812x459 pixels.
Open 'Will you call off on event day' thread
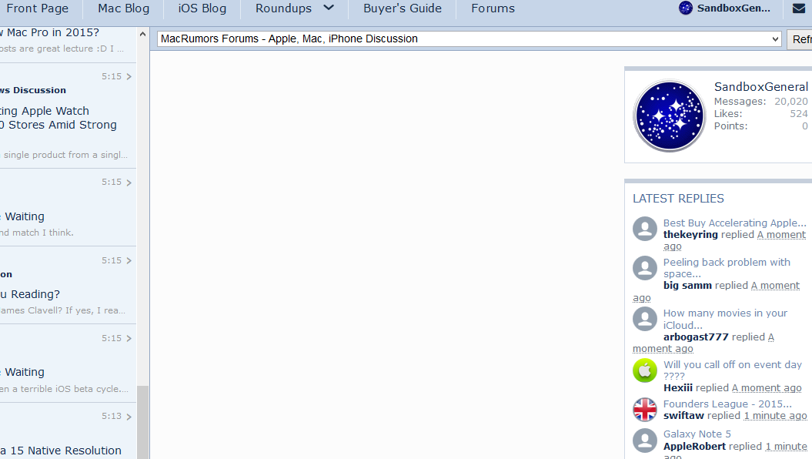(732, 370)
